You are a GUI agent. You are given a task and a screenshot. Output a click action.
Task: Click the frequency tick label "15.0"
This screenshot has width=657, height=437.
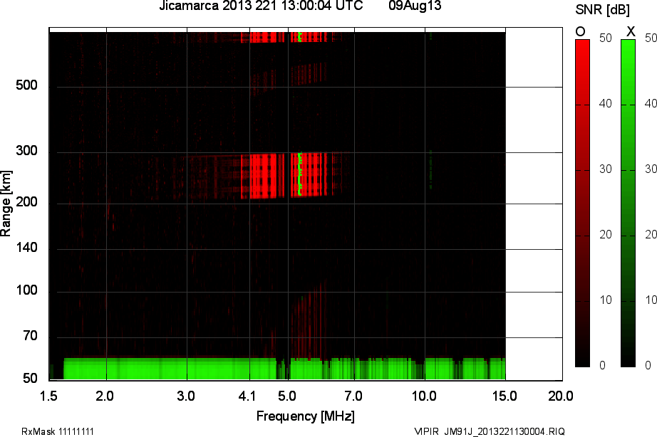[x=505, y=396]
